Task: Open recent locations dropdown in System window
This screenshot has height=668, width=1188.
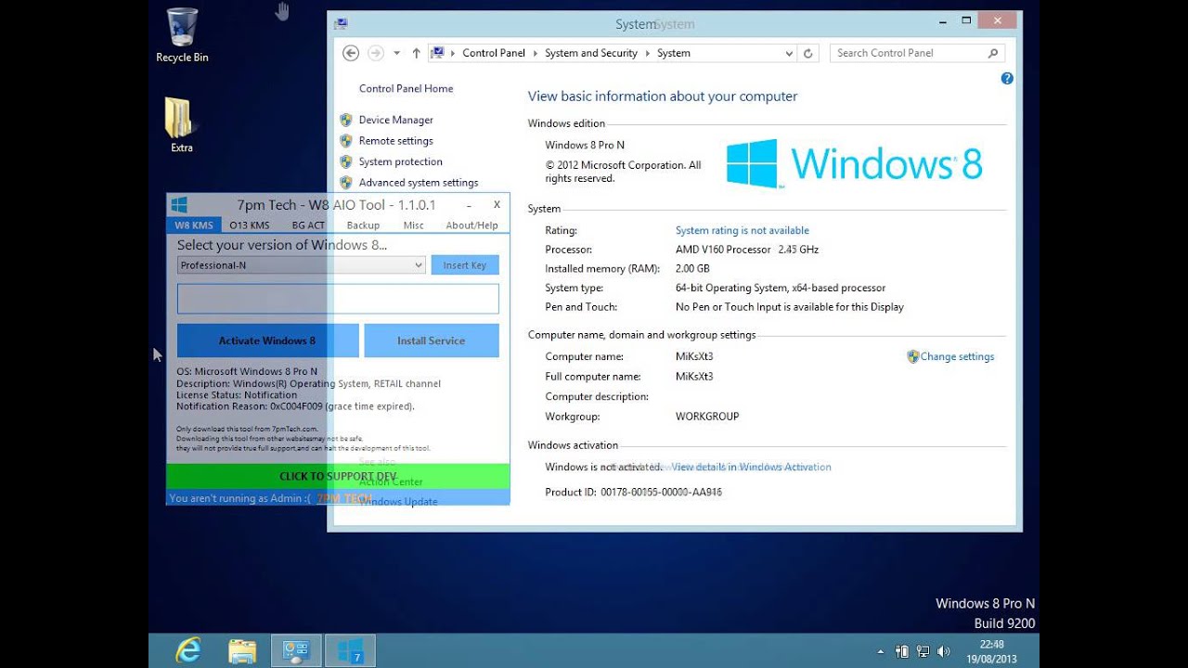Action: click(396, 54)
